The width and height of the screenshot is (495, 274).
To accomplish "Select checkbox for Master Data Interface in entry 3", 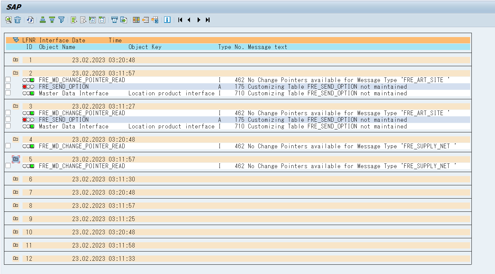I will [8, 126].
